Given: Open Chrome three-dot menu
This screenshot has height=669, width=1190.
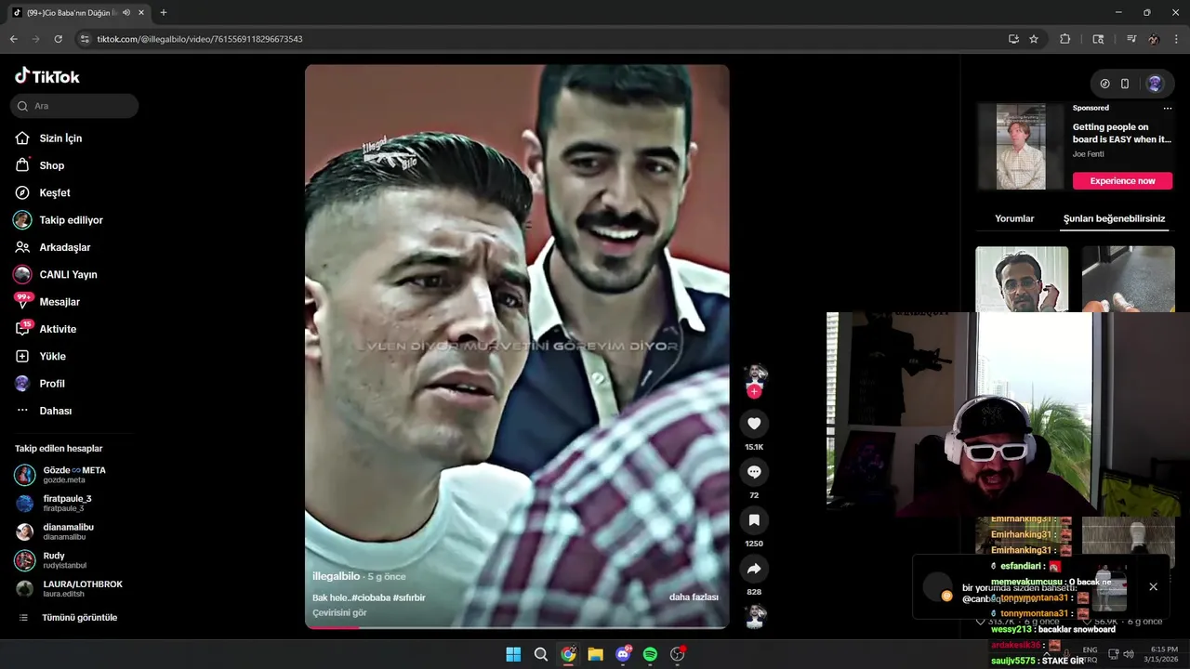Looking at the screenshot, I should tap(1177, 39).
